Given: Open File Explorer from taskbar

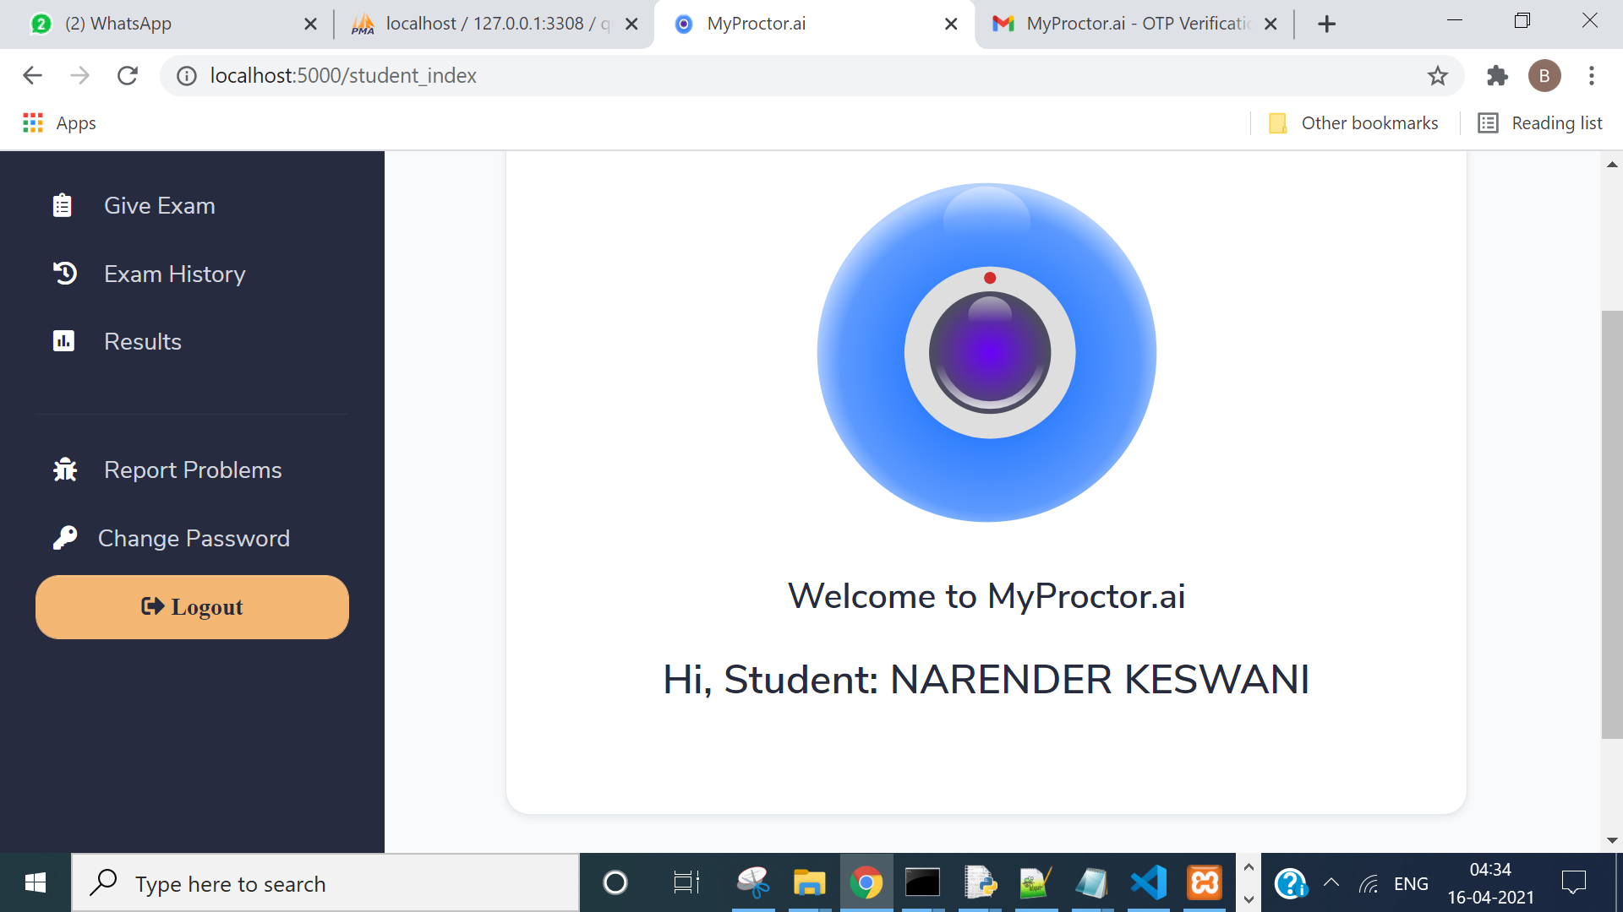Looking at the screenshot, I should click(809, 883).
